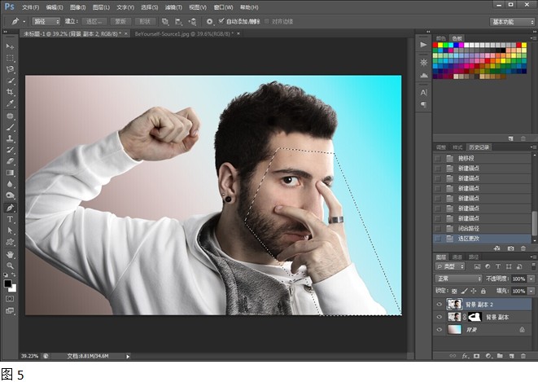Set history brush source at 拖移段 state
This screenshot has width=538, height=382.
tap(438, 158)
